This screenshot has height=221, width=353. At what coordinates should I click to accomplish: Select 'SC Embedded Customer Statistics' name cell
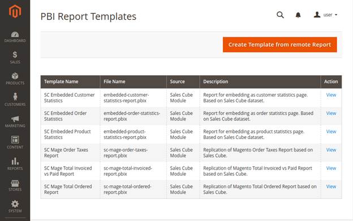click(x=70, y=98)
